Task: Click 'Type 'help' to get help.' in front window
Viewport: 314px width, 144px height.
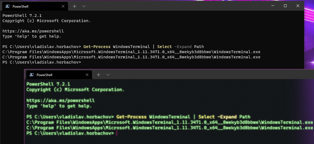Action: pos(59,106)
